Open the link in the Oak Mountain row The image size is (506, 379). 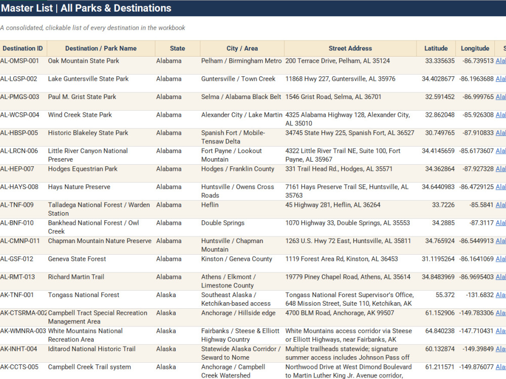point(500,61)
